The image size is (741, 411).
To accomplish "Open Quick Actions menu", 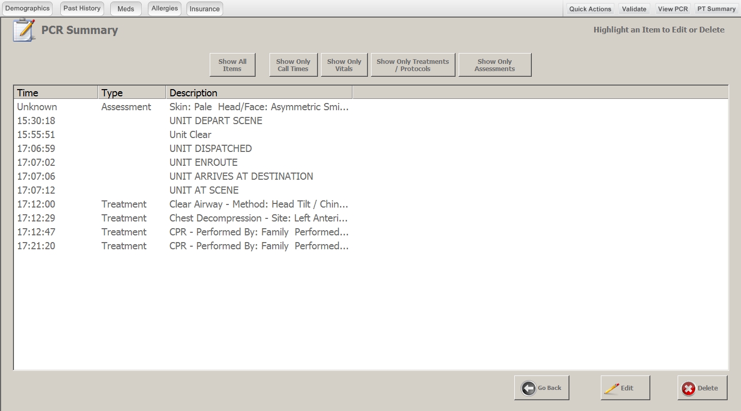I will (590, 9).
